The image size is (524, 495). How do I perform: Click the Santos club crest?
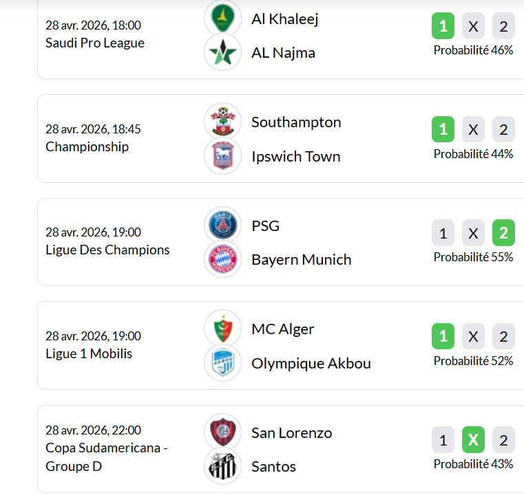point(222,466)
